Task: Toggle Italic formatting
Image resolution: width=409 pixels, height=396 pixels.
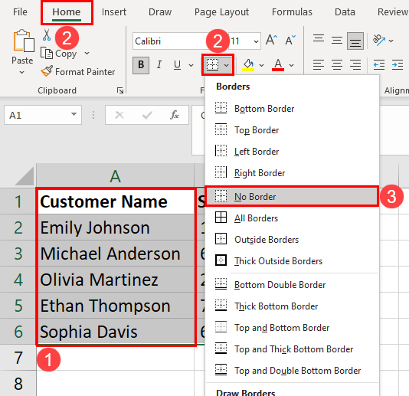Action: [159, 64]
